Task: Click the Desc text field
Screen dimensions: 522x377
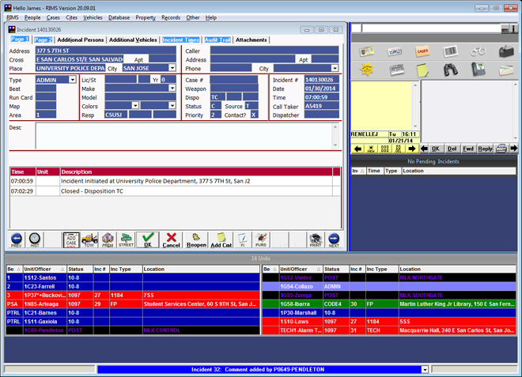Action: pos(186,136)
